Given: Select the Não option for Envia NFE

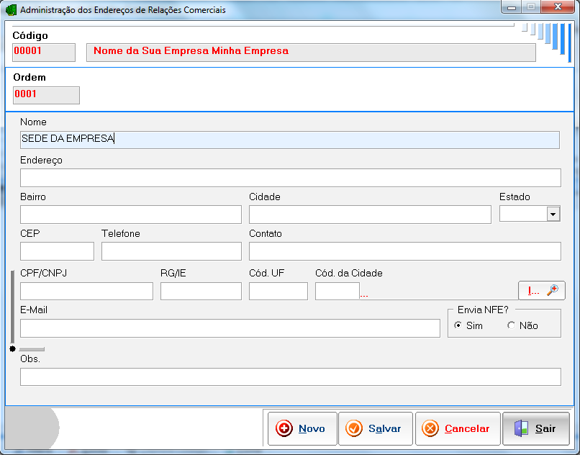Looking at the screenshot, I should point(512,325).
